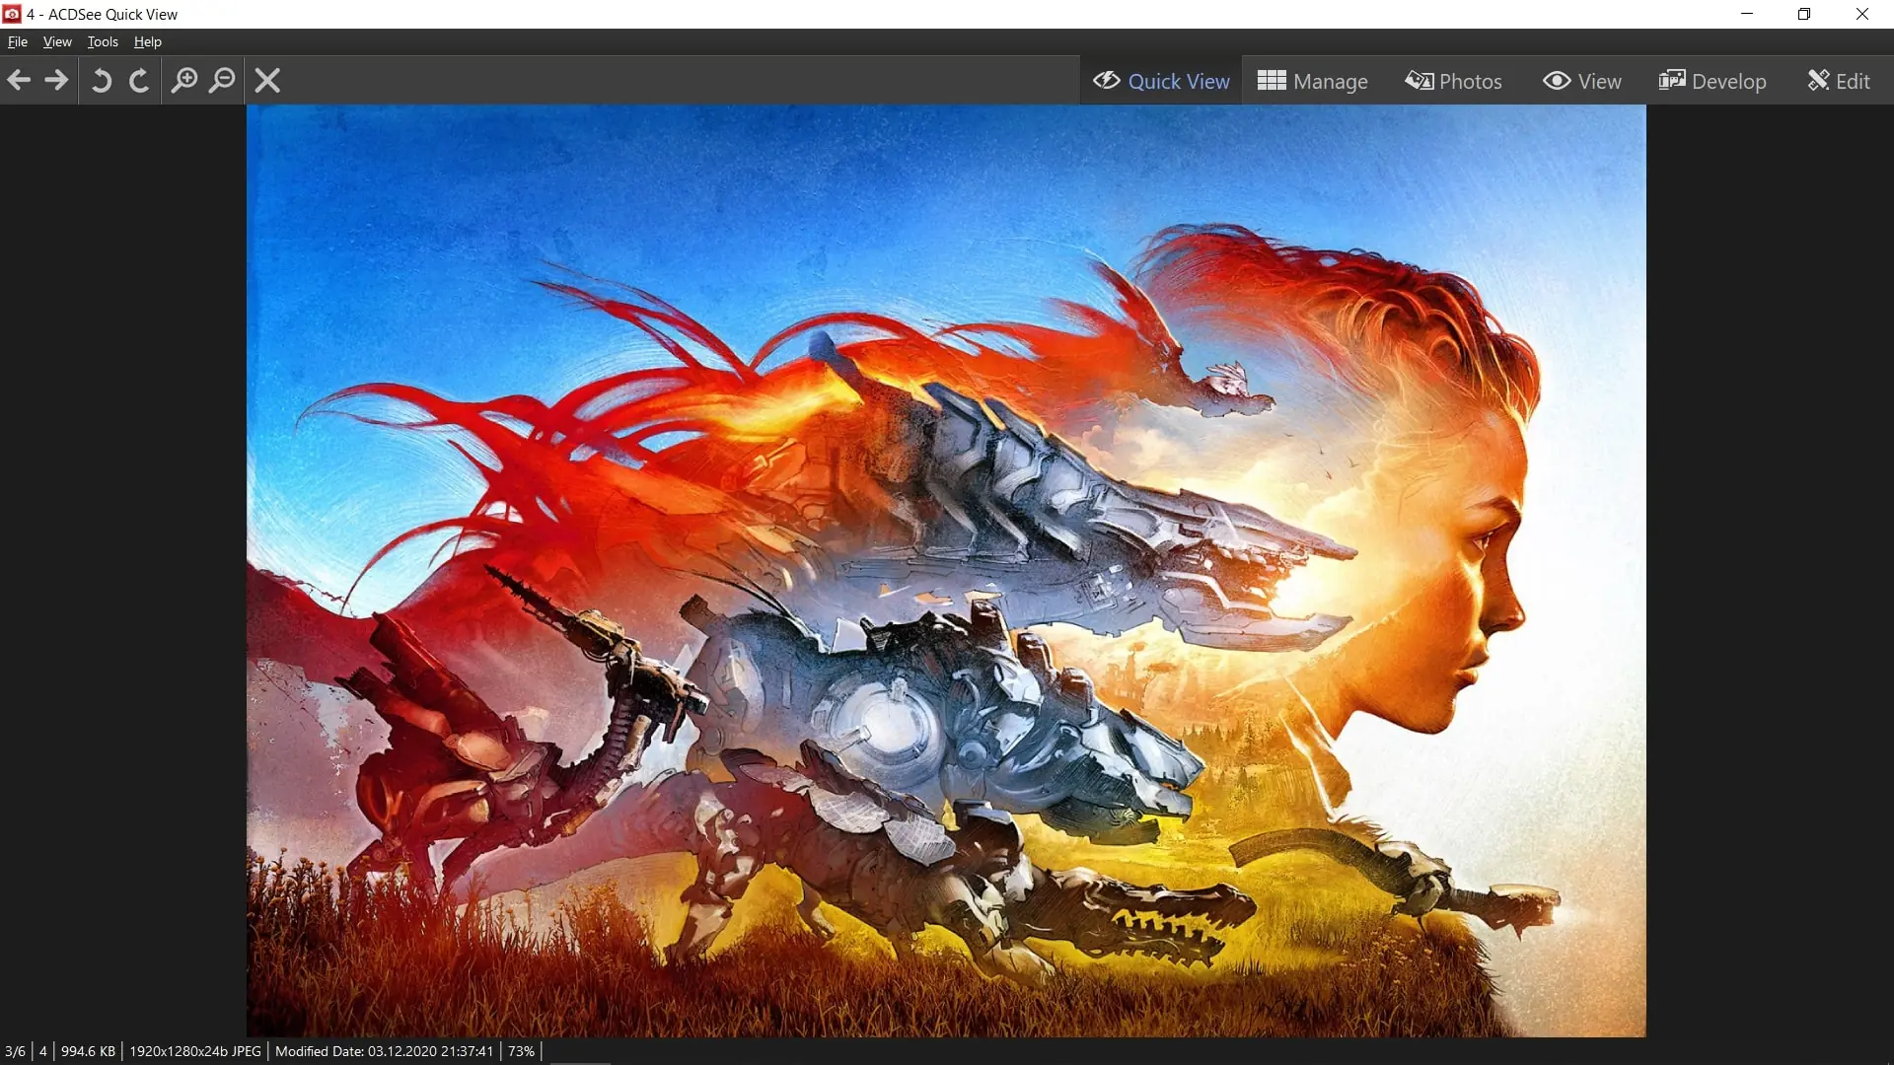Switch to Develop mode

point(1712,81)
